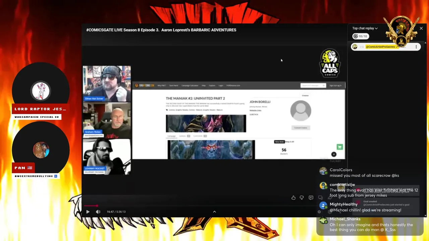
Task: Select the Updates tab
Action: [184, 136]
